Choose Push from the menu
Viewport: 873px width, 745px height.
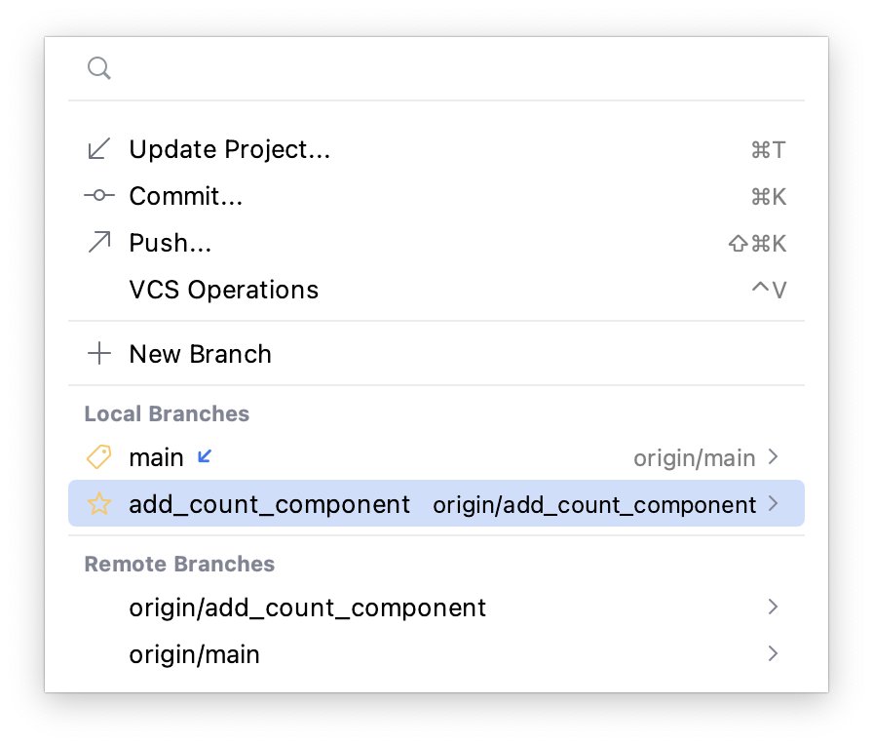tap(171, 243)
